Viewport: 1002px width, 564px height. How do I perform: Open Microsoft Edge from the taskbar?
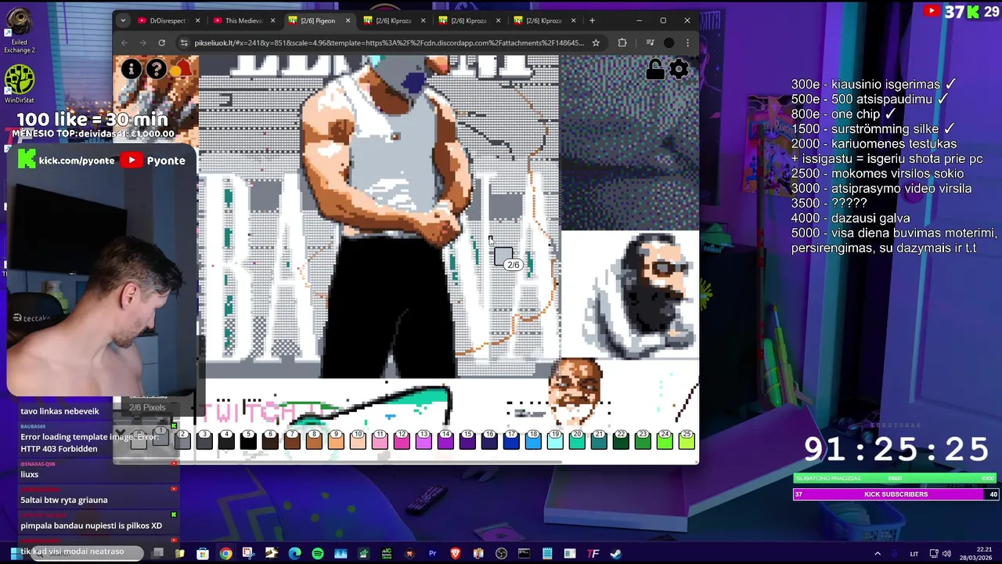point(294,554)
